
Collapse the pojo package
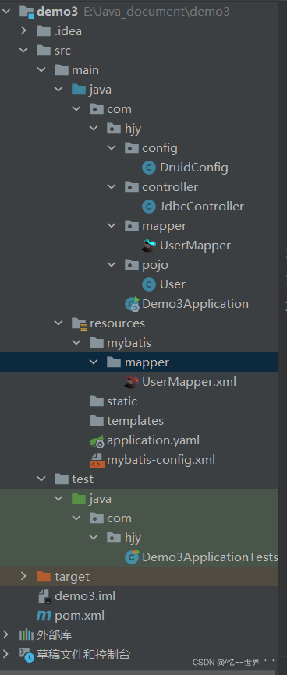click(112, 265)
